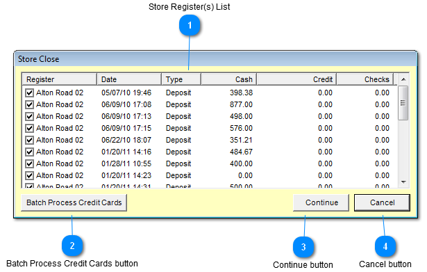Select the cash value 351.21
Screen dimensions: 427x272
[241, 140]
